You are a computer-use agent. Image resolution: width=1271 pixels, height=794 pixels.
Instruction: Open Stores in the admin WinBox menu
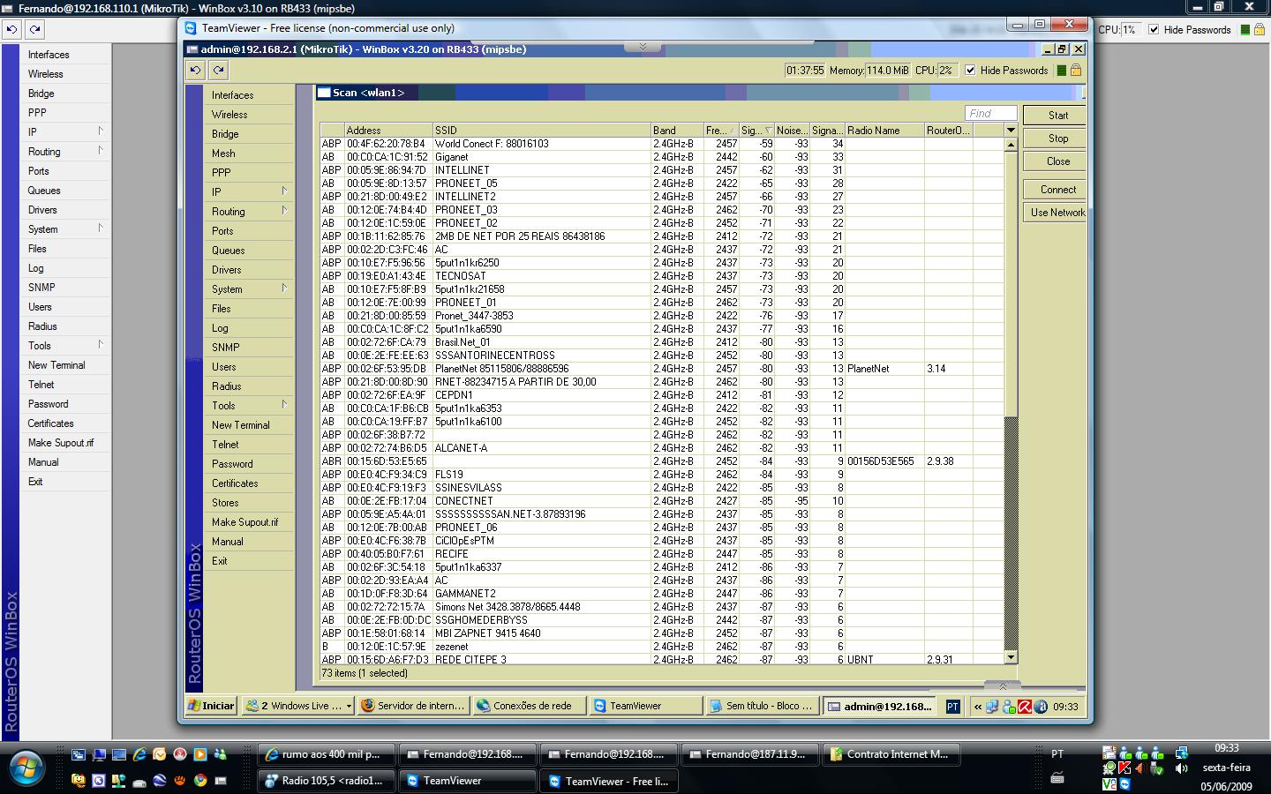tap(250, 503)
